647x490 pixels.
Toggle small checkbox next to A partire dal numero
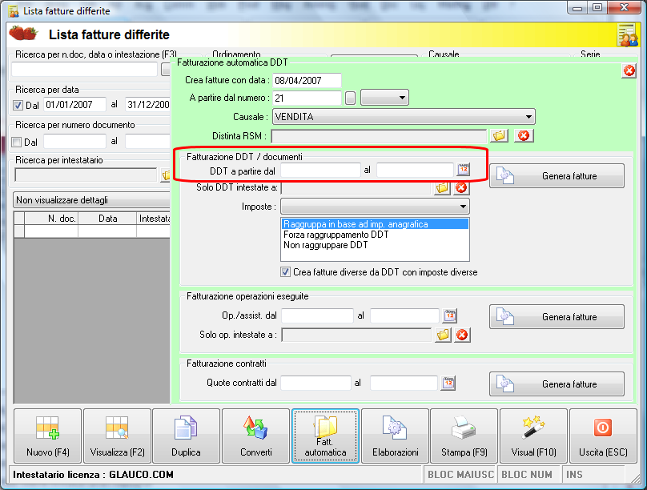click(x=350, y=98)
